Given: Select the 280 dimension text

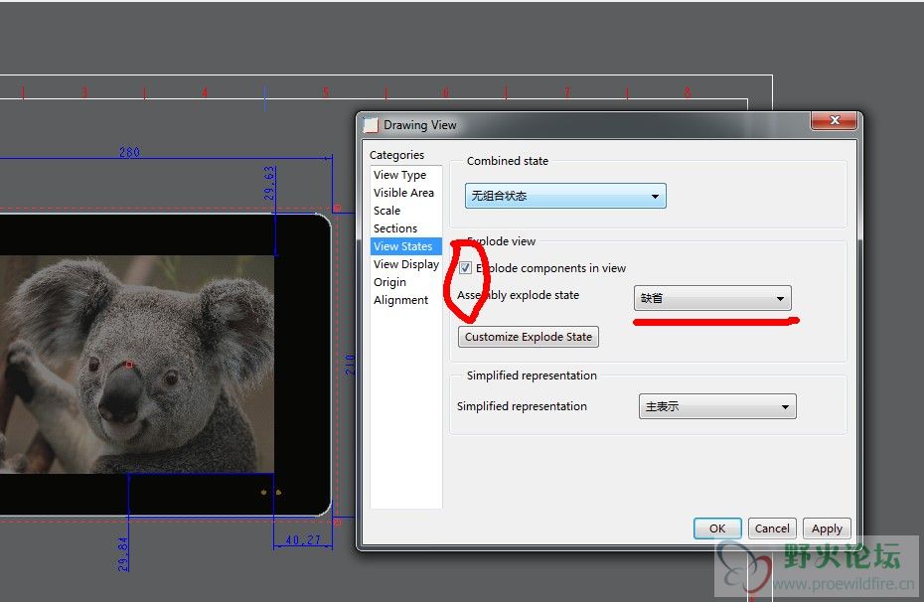Looking at the screenshot, I should point(129,152).
